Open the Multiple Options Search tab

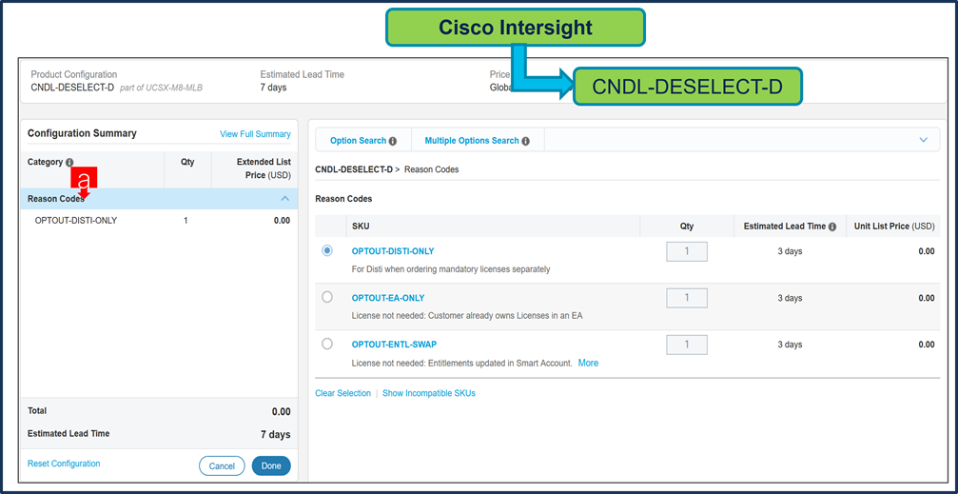click(472, 141)
